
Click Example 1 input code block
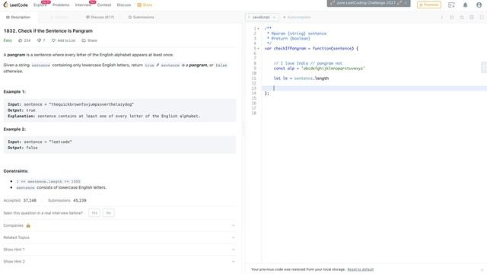click(119, 110)
